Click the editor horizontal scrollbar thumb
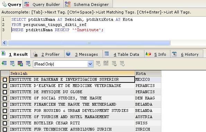 pyautogui.click(x=89, y=43)
